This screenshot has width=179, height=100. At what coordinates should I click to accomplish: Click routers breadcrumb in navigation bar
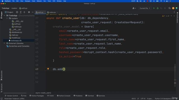(14, 8)
